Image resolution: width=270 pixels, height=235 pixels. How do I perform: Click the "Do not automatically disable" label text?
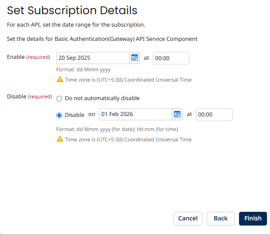102,98
